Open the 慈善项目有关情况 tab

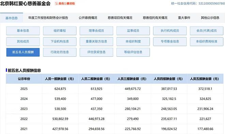120,18
